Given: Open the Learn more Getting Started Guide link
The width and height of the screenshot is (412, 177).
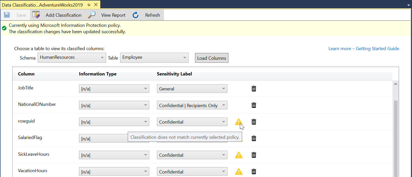Looking at the screenshot, I should click(364, 49).
